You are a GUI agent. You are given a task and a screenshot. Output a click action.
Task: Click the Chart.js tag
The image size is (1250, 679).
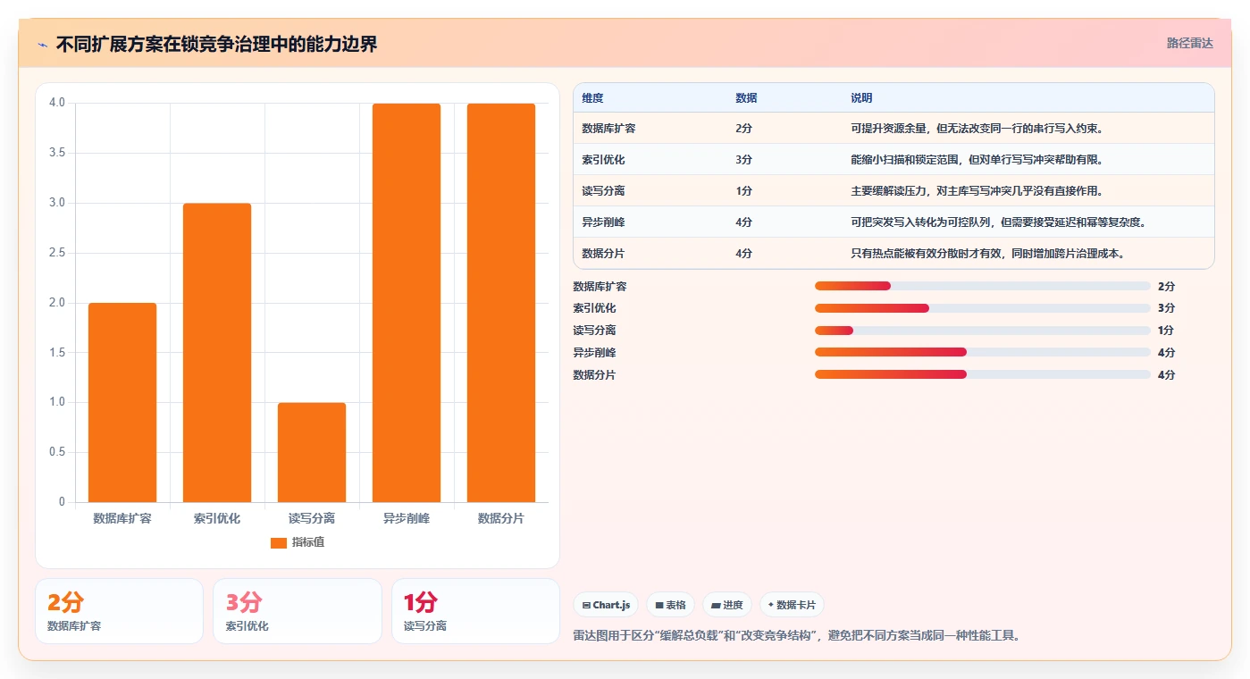tap(606, 605)
